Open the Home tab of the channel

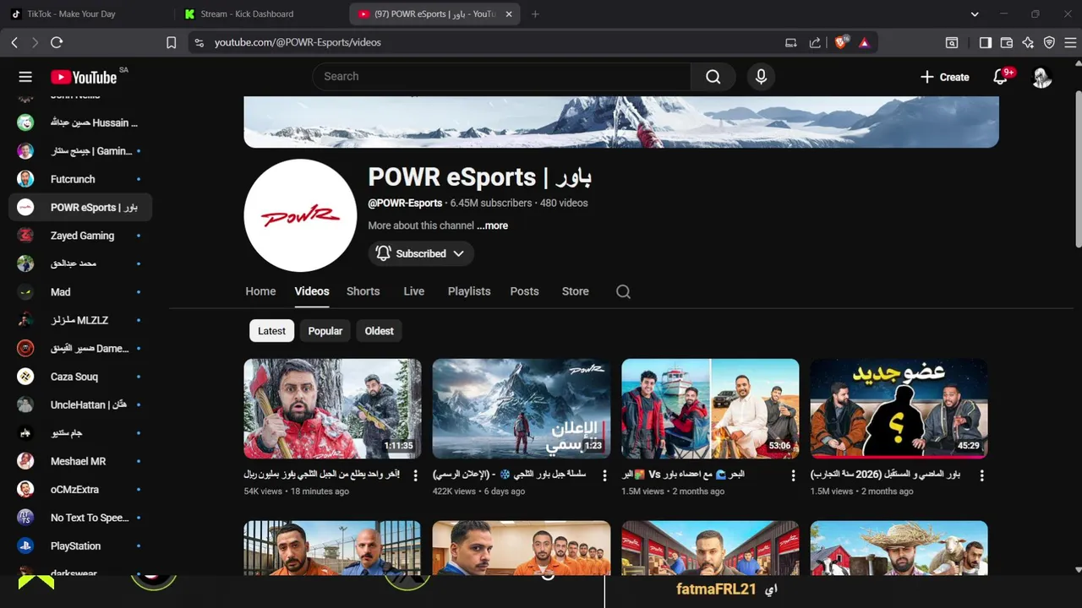click(x=260, y=291)
